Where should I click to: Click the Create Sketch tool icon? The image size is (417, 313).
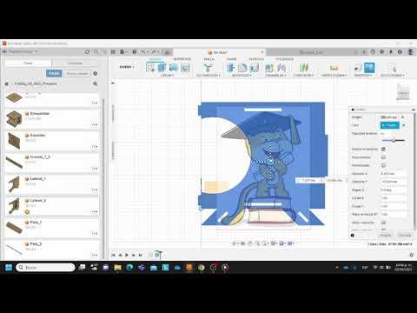(x=150, y=68)
